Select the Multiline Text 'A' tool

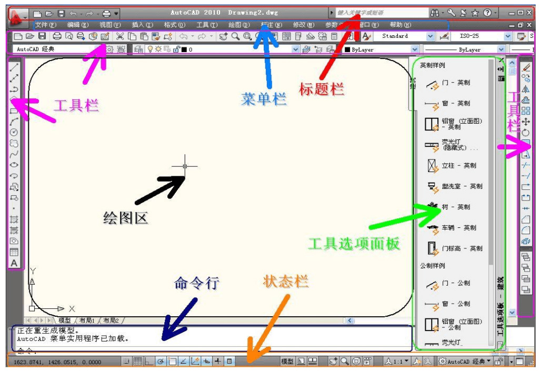(x=14, y=263)
